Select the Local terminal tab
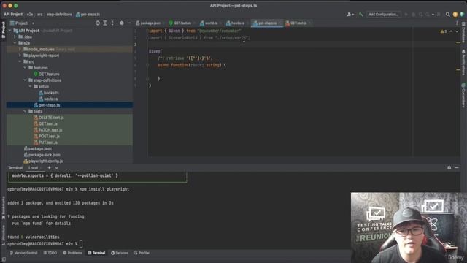467x263 pixels. point(33,168)
